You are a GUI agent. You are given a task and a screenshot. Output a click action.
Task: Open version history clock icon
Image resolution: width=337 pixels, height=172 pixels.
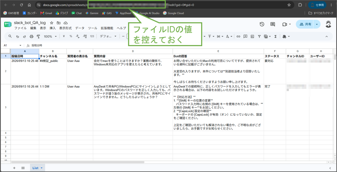262,24
